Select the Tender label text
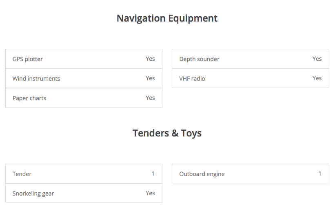The width and height of the screenshot is (335, 209). tap(22, 174)
